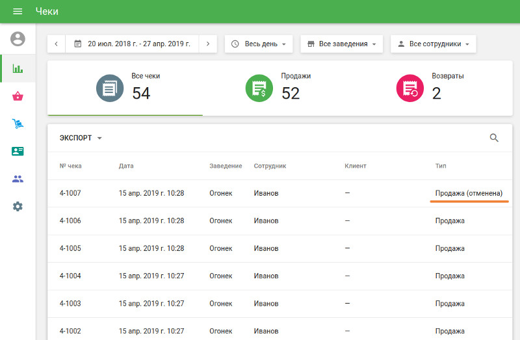Screen dimensions: 520x340
Task: Open the pink shopping basket section
Action: [x=18, y=96]
